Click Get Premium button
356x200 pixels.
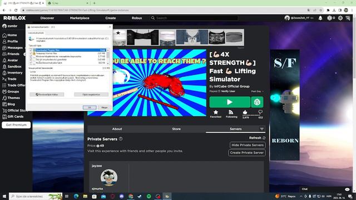pyautogui.click(x=16, y=125)
